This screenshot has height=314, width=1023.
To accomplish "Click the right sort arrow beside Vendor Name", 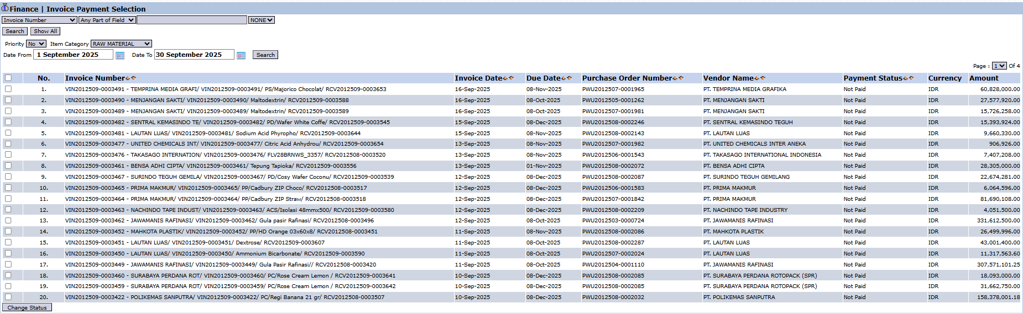I will (x=763, y=78).
